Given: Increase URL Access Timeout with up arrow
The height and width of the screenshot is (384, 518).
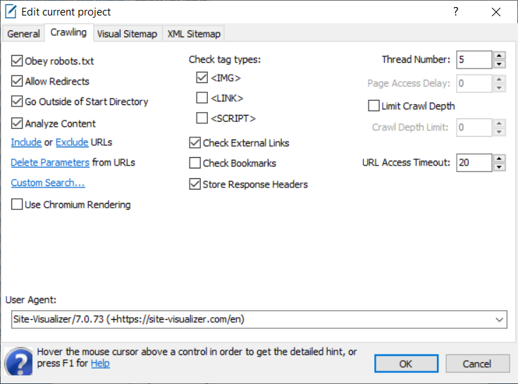Looking at the screenshot, I should tap(500, 159).
